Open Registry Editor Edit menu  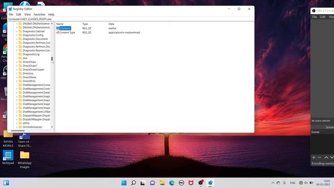[x=19, y=15]
